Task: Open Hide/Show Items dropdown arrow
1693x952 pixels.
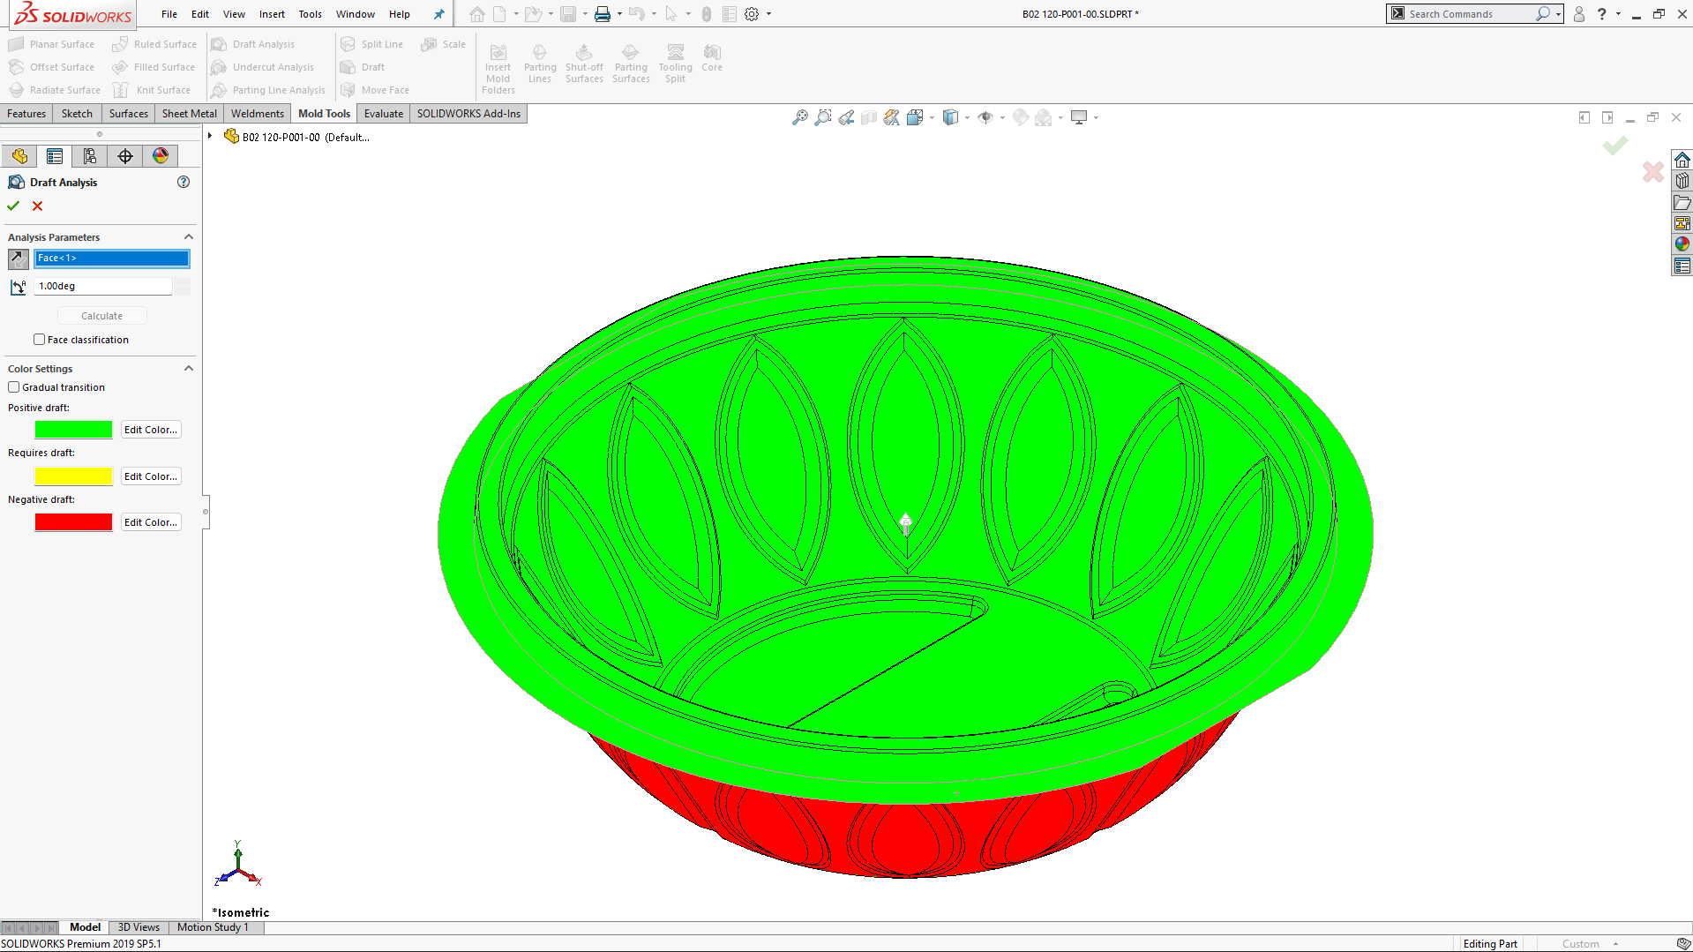Action: (1002, 118)
